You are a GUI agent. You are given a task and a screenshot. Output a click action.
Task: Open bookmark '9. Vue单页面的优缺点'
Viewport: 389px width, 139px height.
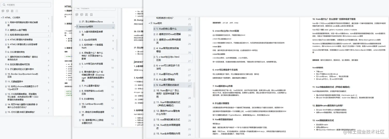click(x=168, y=85)
